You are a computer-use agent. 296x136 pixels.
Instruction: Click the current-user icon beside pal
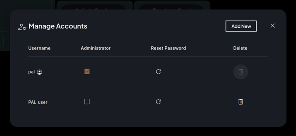pos(40,72)
